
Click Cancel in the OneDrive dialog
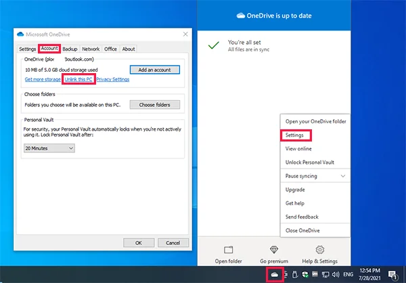tap(173, 243)
